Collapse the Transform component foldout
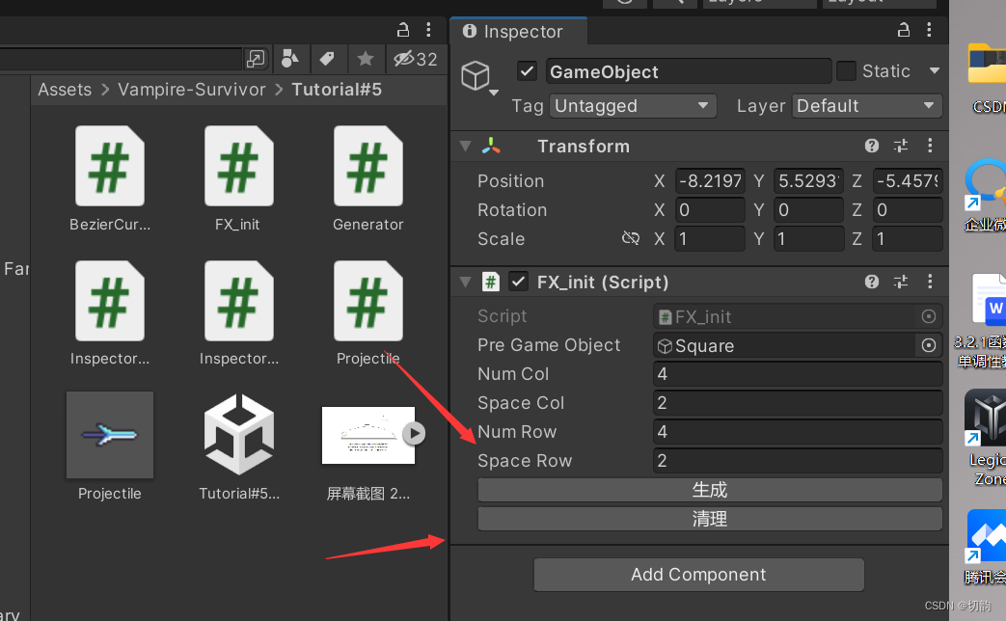The width and height of the screenshot is (1006, 621). (x=465, y=146)
